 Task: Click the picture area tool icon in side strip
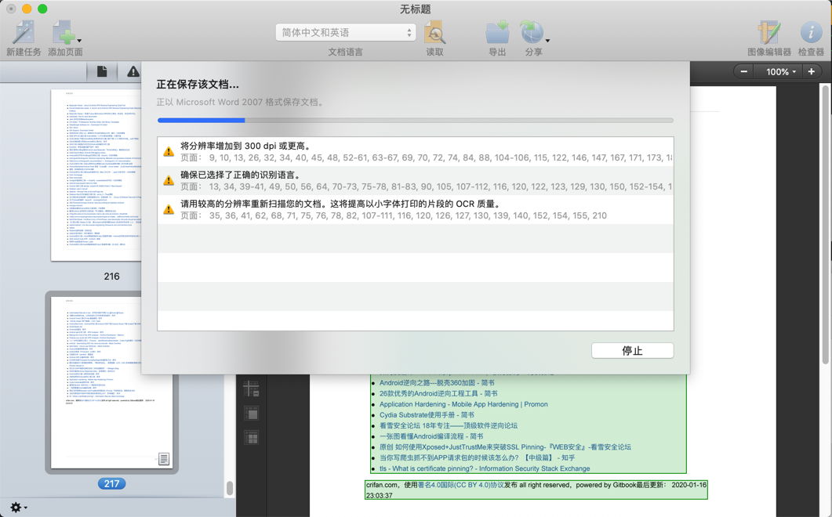(251, 413)
